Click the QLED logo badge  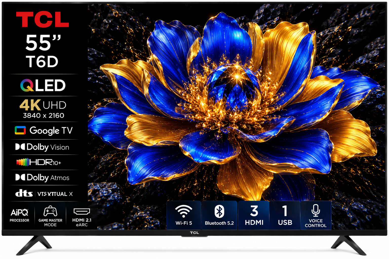(x=43, y=85)
